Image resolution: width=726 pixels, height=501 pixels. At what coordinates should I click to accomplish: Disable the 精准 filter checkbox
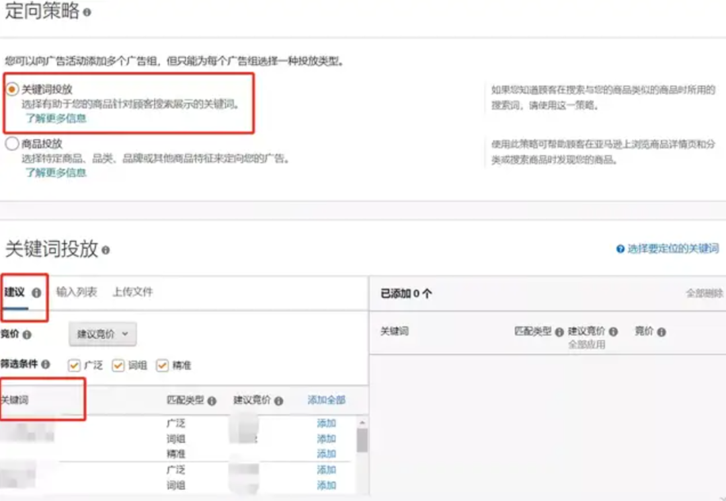point(161,365)
